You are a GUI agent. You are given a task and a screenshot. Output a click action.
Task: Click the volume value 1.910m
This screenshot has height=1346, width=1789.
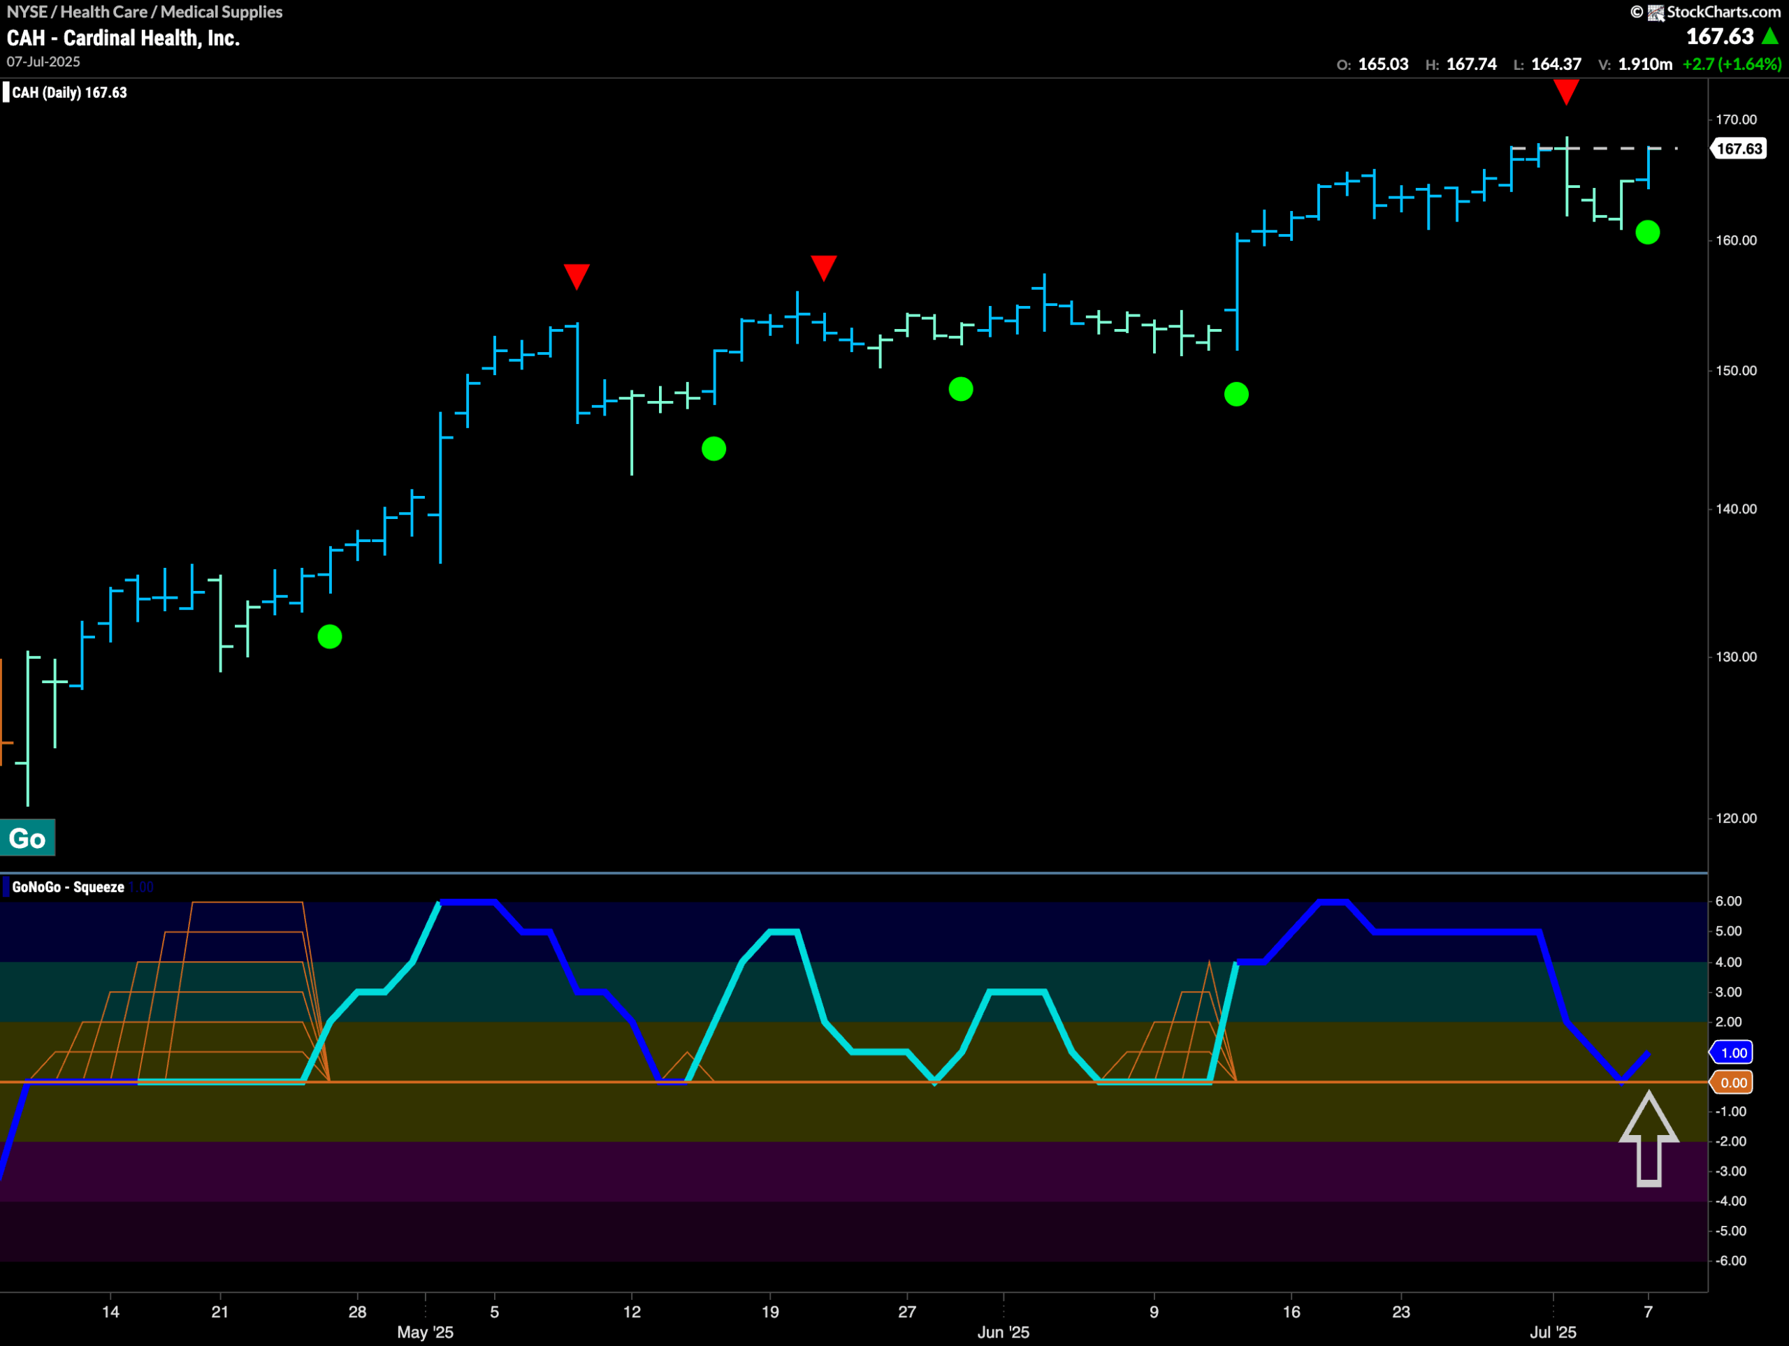click(x=1645, y=64)
